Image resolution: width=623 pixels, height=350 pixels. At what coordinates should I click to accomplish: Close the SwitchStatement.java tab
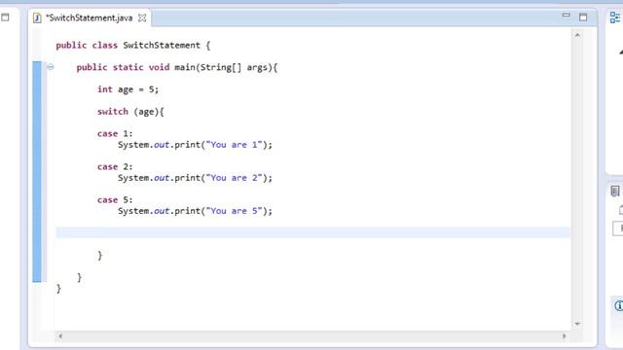[142, 17]
